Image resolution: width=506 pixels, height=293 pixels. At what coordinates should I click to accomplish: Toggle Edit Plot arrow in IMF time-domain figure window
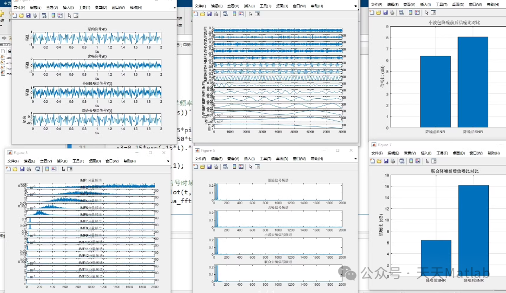coord(251,14)
